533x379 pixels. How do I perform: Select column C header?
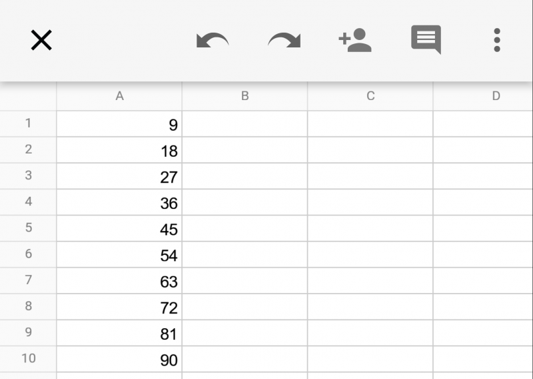370,96
